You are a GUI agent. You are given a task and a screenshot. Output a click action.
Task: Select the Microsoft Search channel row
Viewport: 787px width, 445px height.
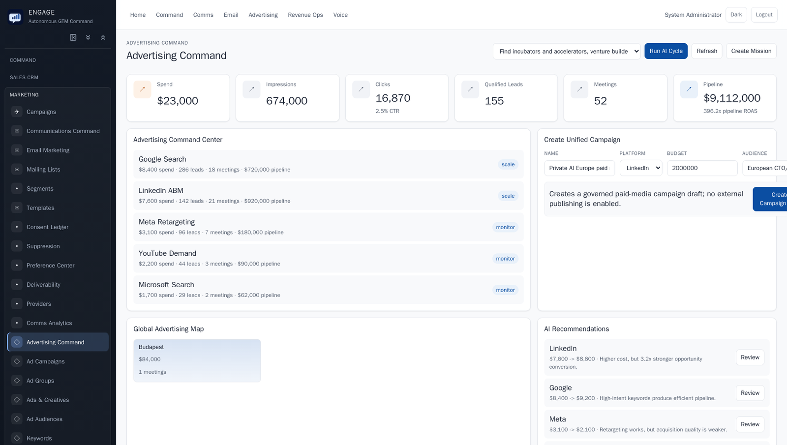pyautogui.click(x=328, y=290)
